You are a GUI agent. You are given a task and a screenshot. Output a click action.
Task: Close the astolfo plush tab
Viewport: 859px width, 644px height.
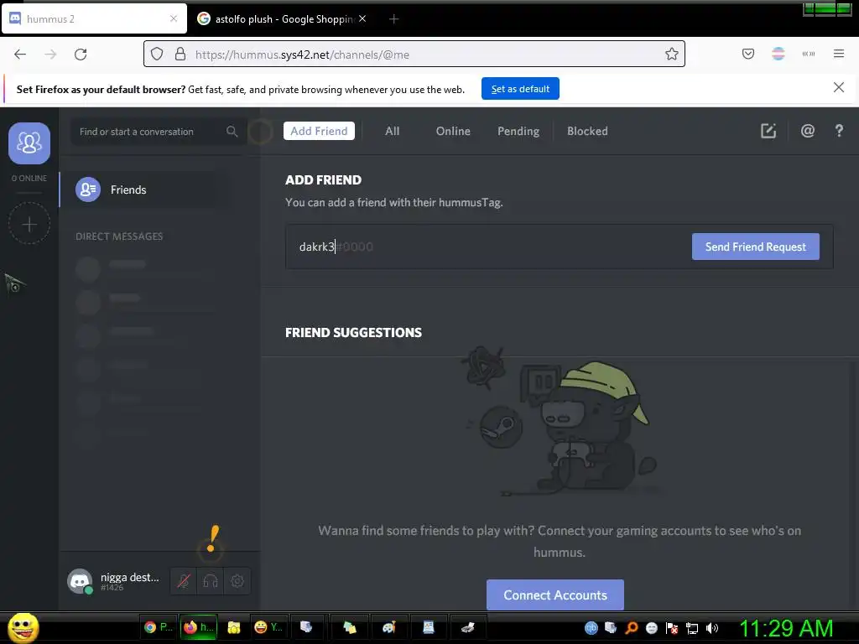pyautogui.click(x=362, y=18)
